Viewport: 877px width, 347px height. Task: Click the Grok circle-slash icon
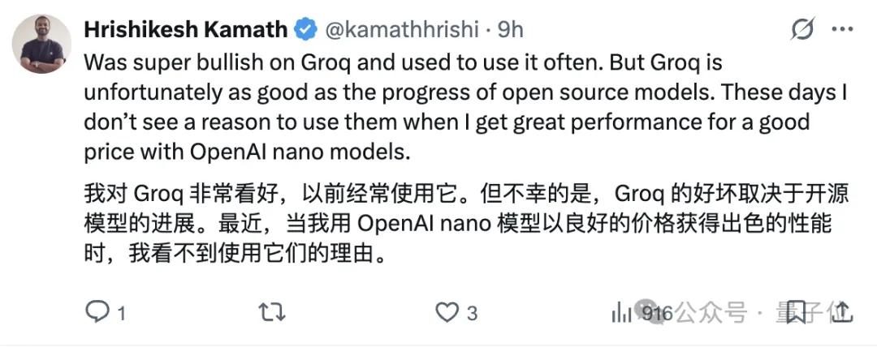(802, 30)
